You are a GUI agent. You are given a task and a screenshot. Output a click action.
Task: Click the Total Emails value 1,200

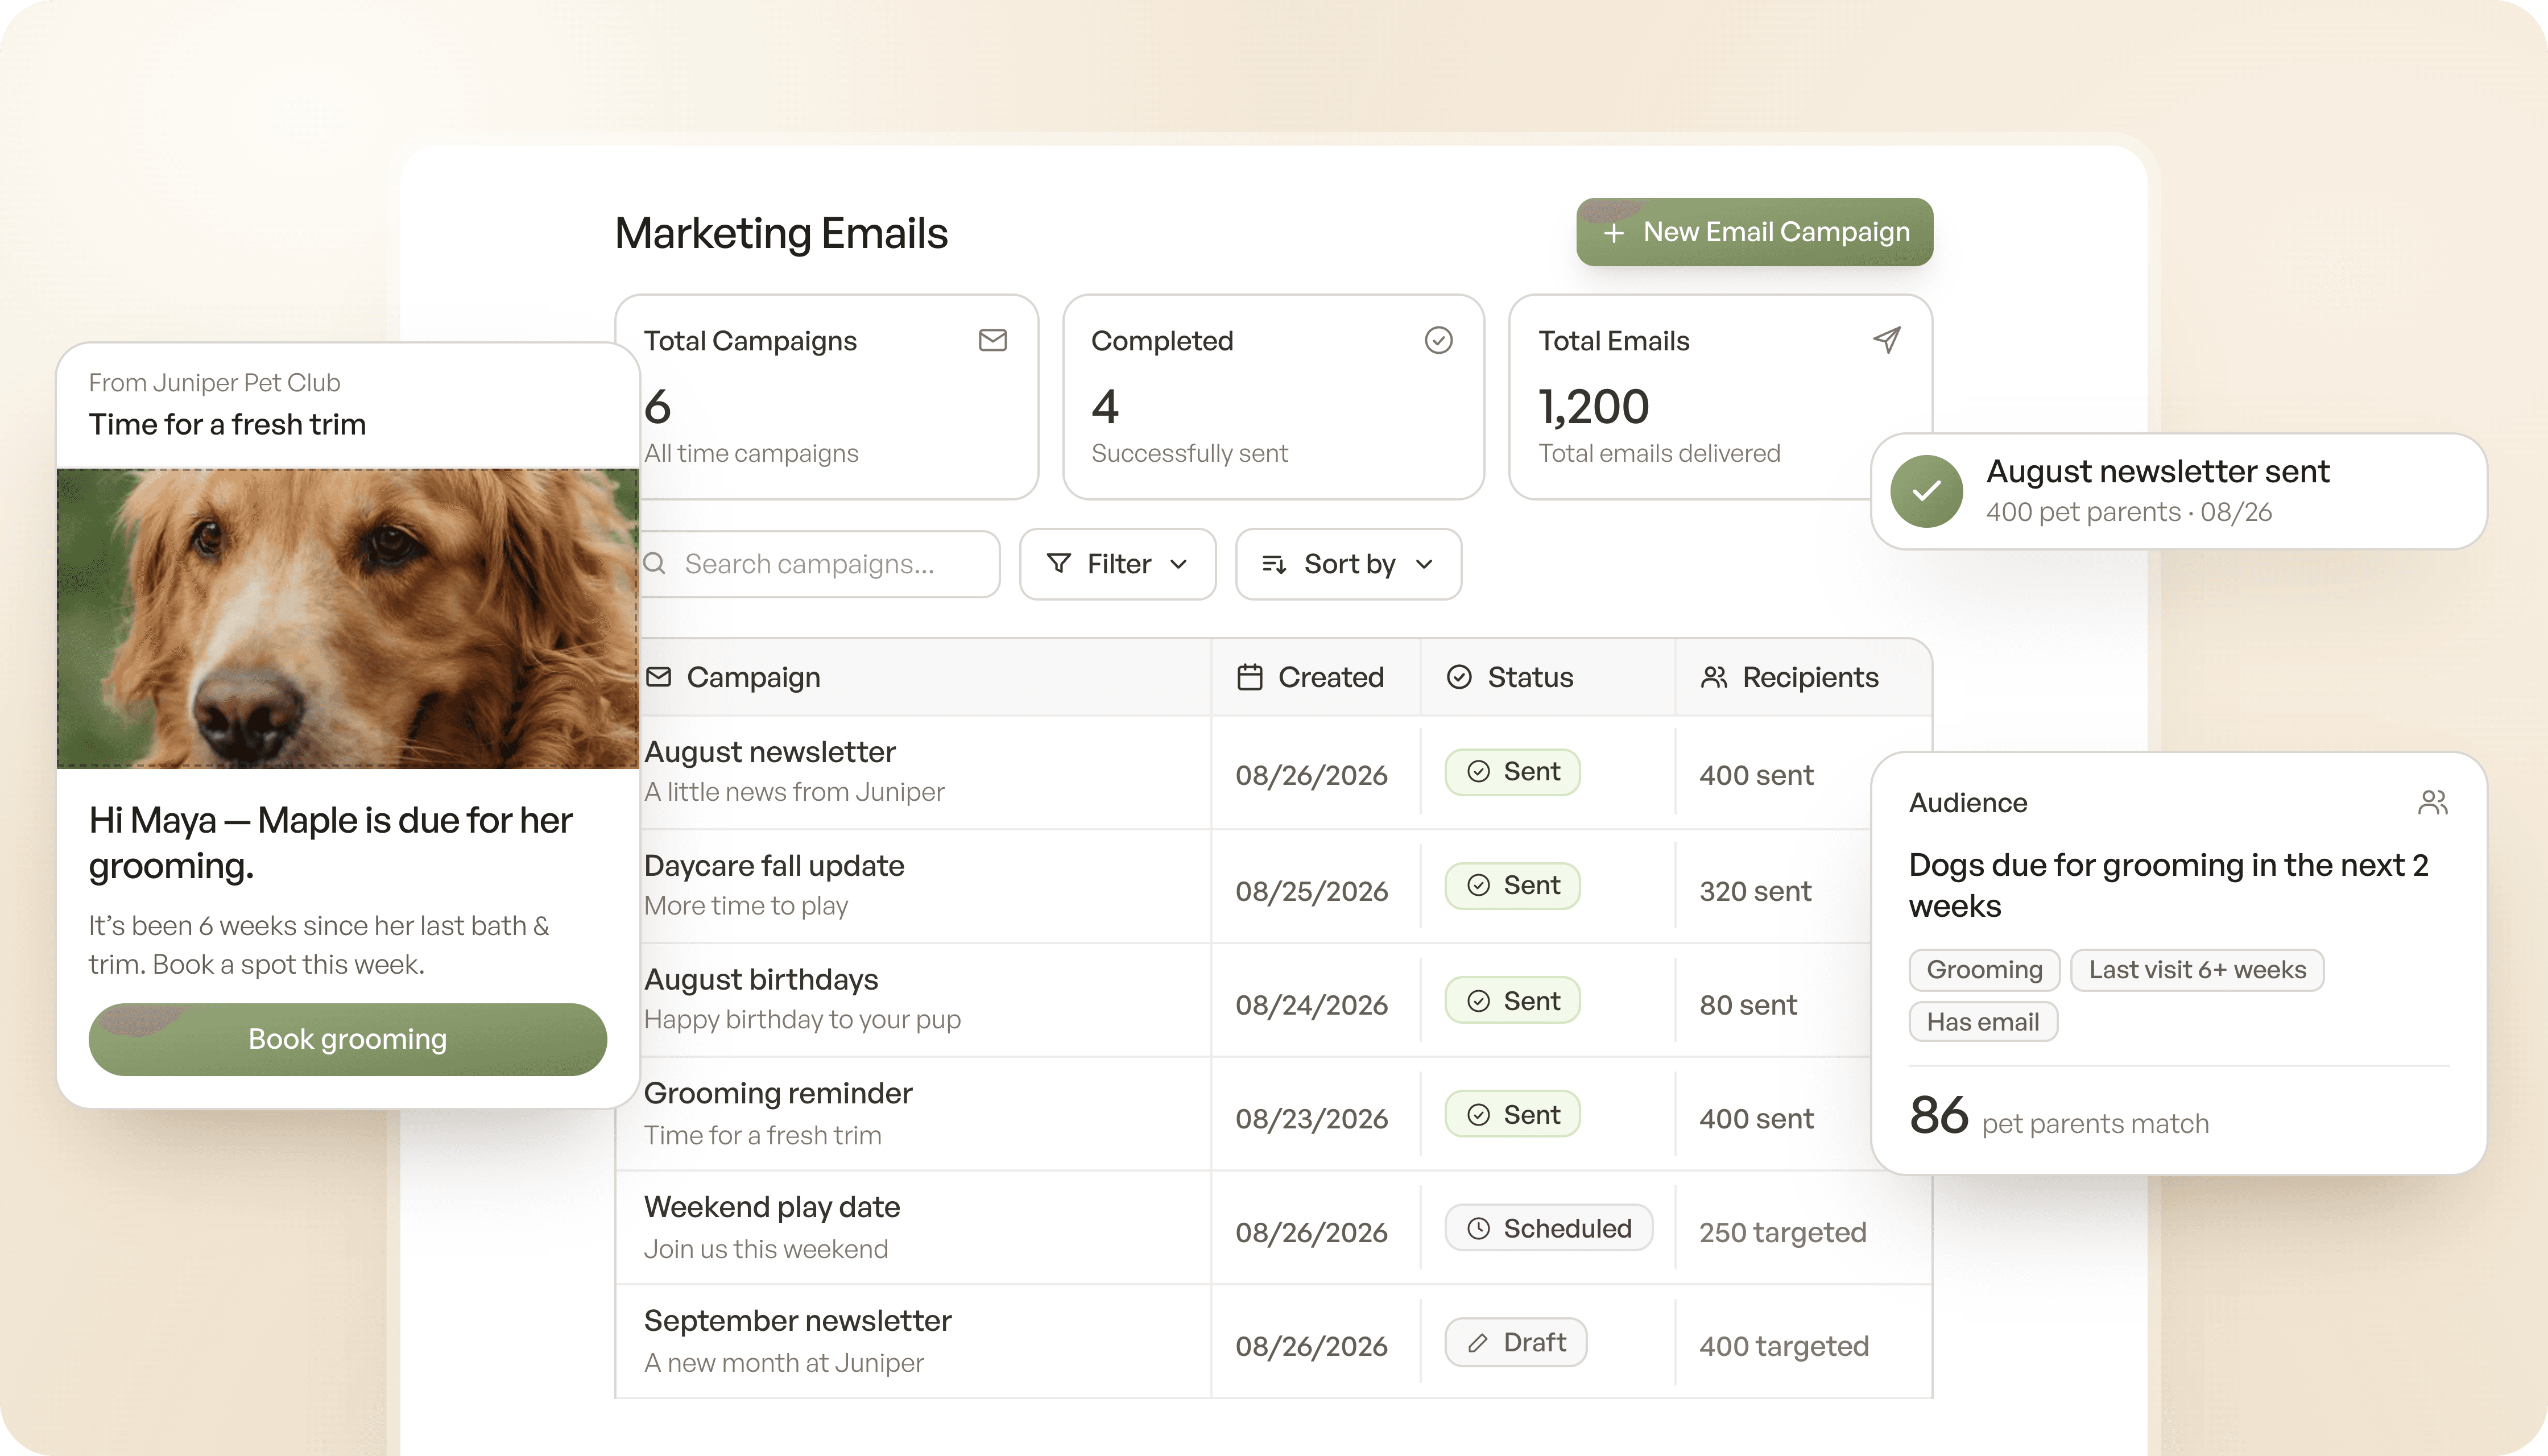pos(1594,406)
